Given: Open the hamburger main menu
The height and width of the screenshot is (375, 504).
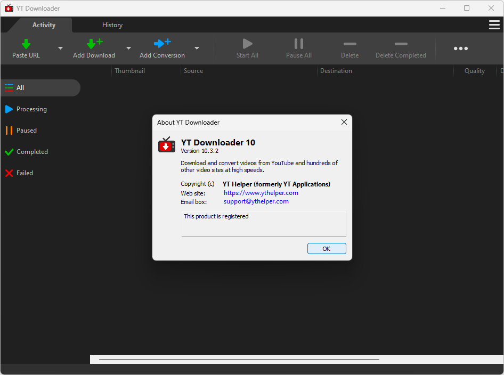Looking at the screenshot, I should coord(494,25).
